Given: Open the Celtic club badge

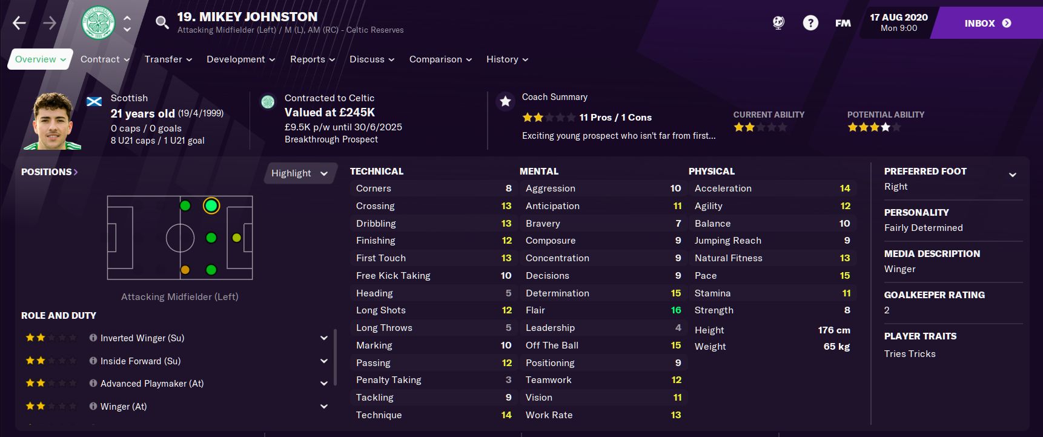Looking at the screenshot, I should (98, 24).
